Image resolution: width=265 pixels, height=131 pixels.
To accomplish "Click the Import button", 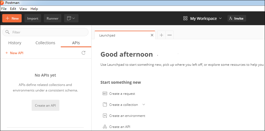I will (33, 19).
